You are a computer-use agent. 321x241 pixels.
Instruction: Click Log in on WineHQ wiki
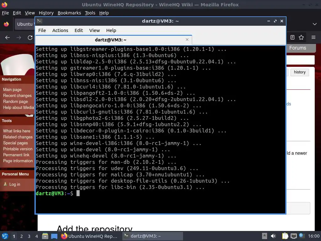point(14,184)
